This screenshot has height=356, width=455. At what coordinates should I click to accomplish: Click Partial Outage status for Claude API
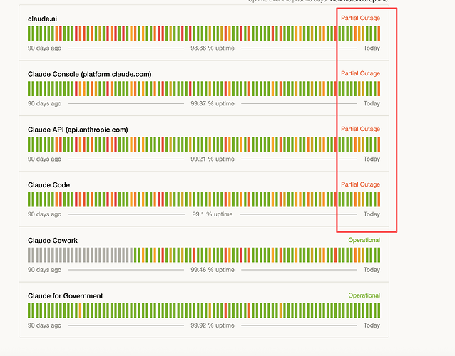tap(360, 129)
